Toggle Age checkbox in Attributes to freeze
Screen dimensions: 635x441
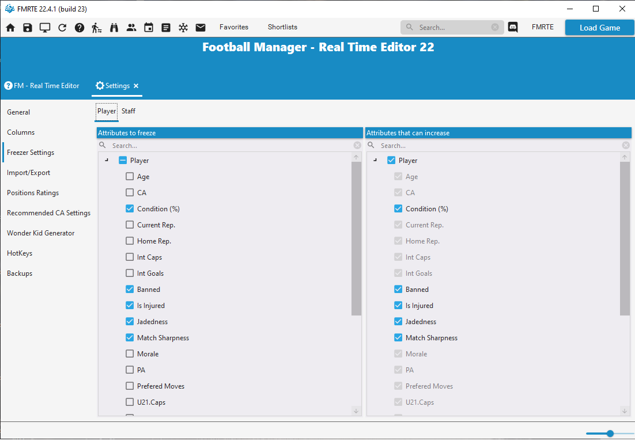tap(130, 176)
